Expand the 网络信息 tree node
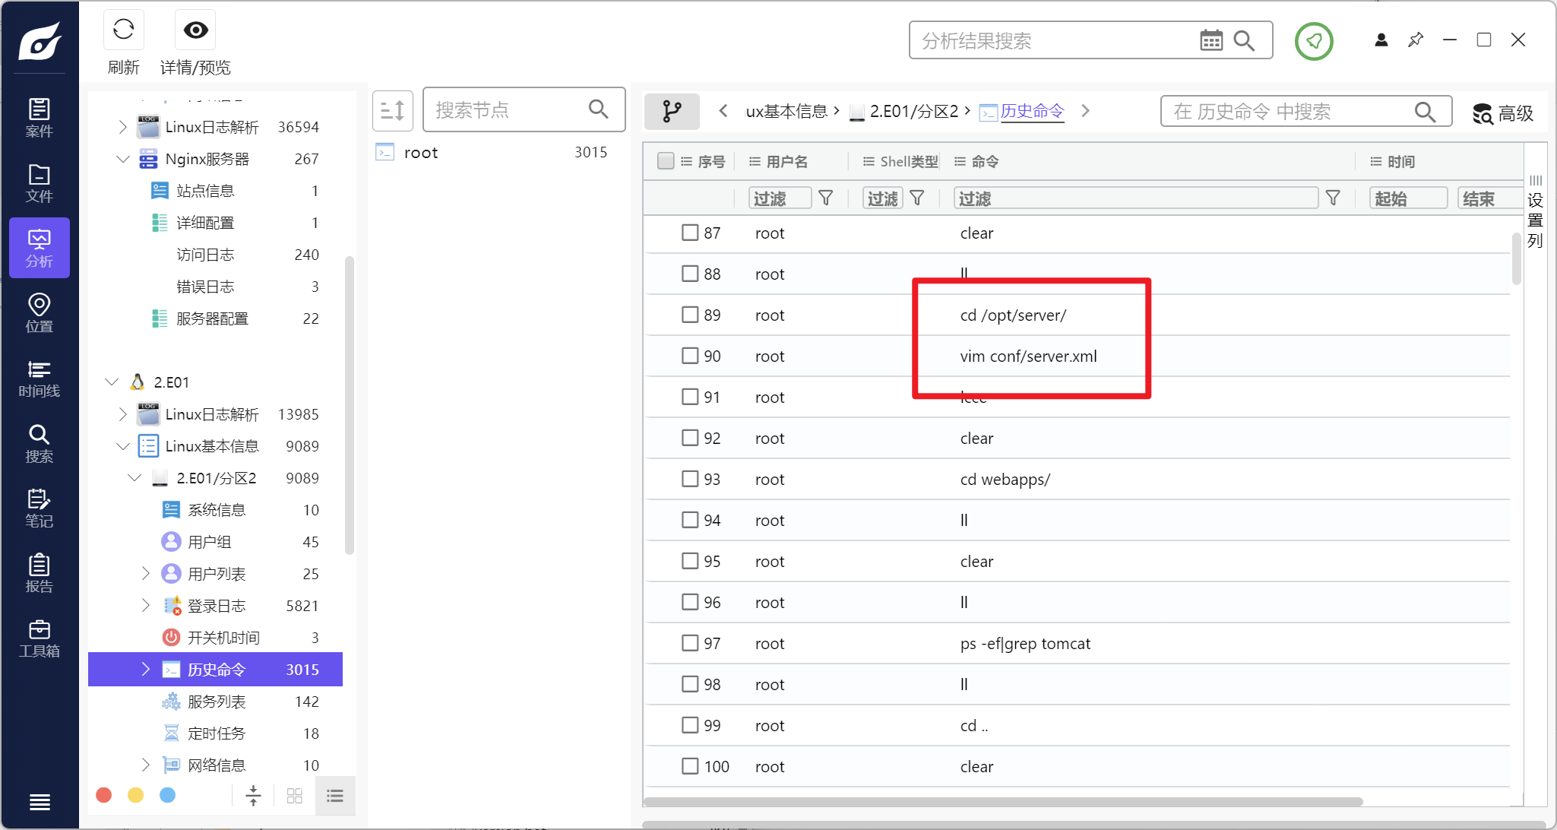 pos(145,765)
